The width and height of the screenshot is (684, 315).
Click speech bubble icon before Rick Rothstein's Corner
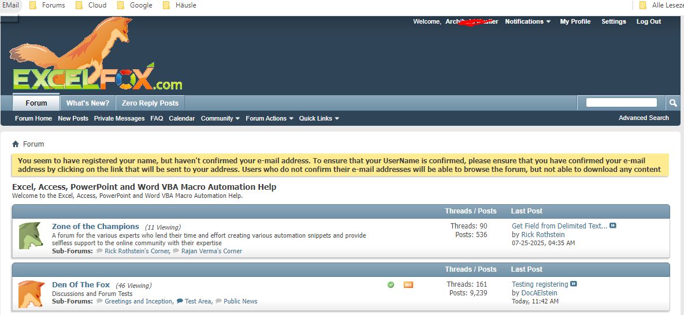tap(99, 252)
